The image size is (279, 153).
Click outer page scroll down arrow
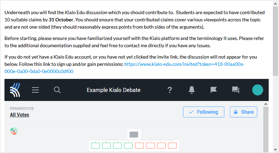pyautogui.click(x=276, y=150)
